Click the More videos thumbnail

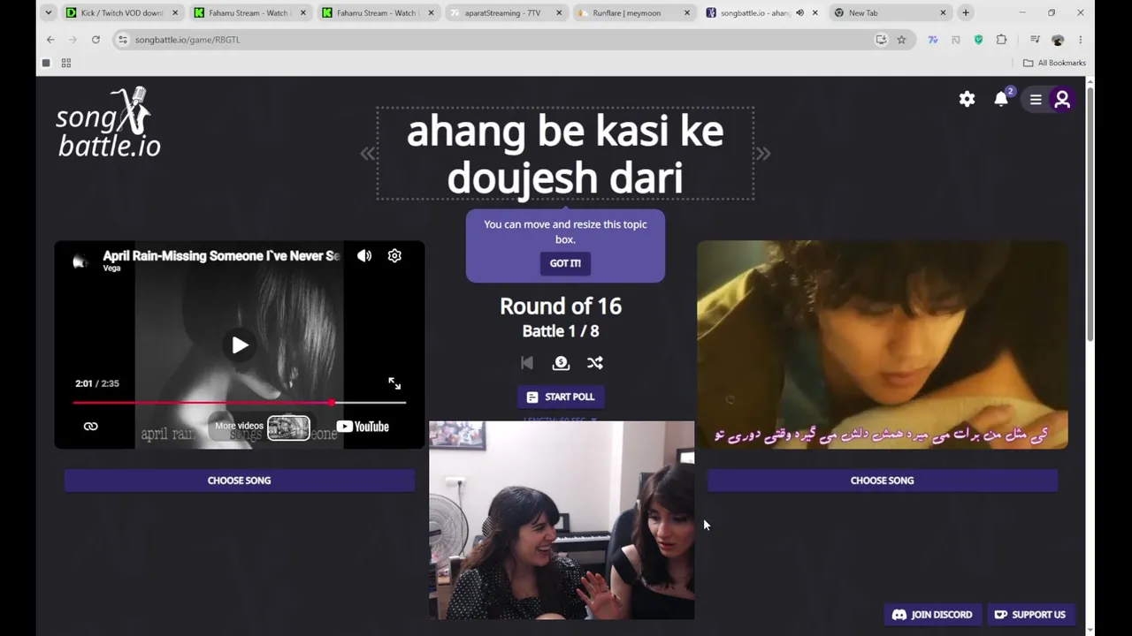point(288,428)
